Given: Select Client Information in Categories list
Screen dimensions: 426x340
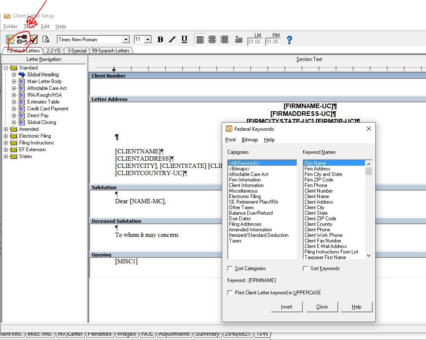Looking at the screenshot, I should point(246,185).
